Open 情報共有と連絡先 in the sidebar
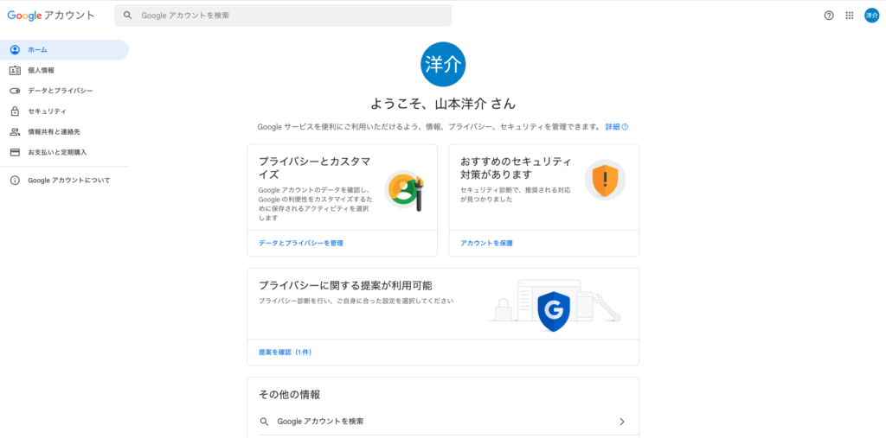Screen dimensions: 886x438 [x=64, y=131]
